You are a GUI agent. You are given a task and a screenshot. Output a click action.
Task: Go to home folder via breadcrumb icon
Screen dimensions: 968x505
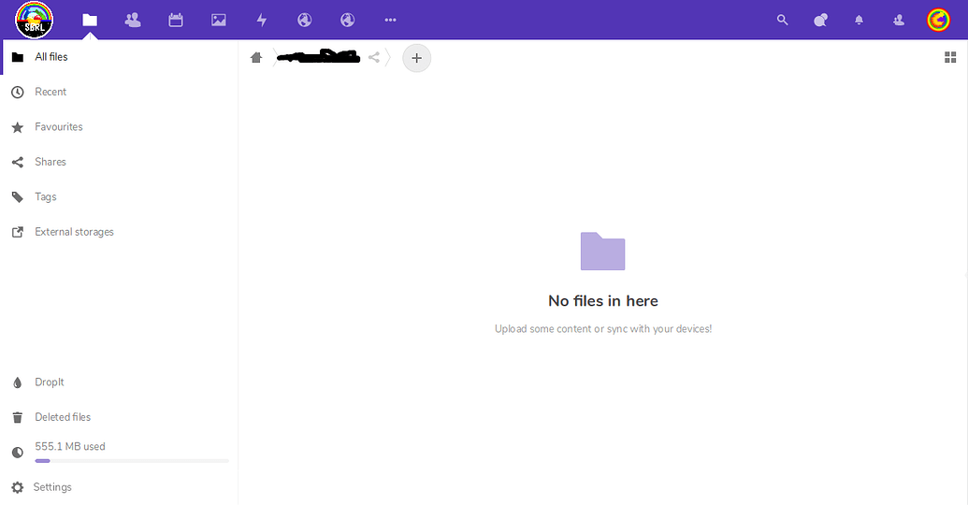(256, 58)
